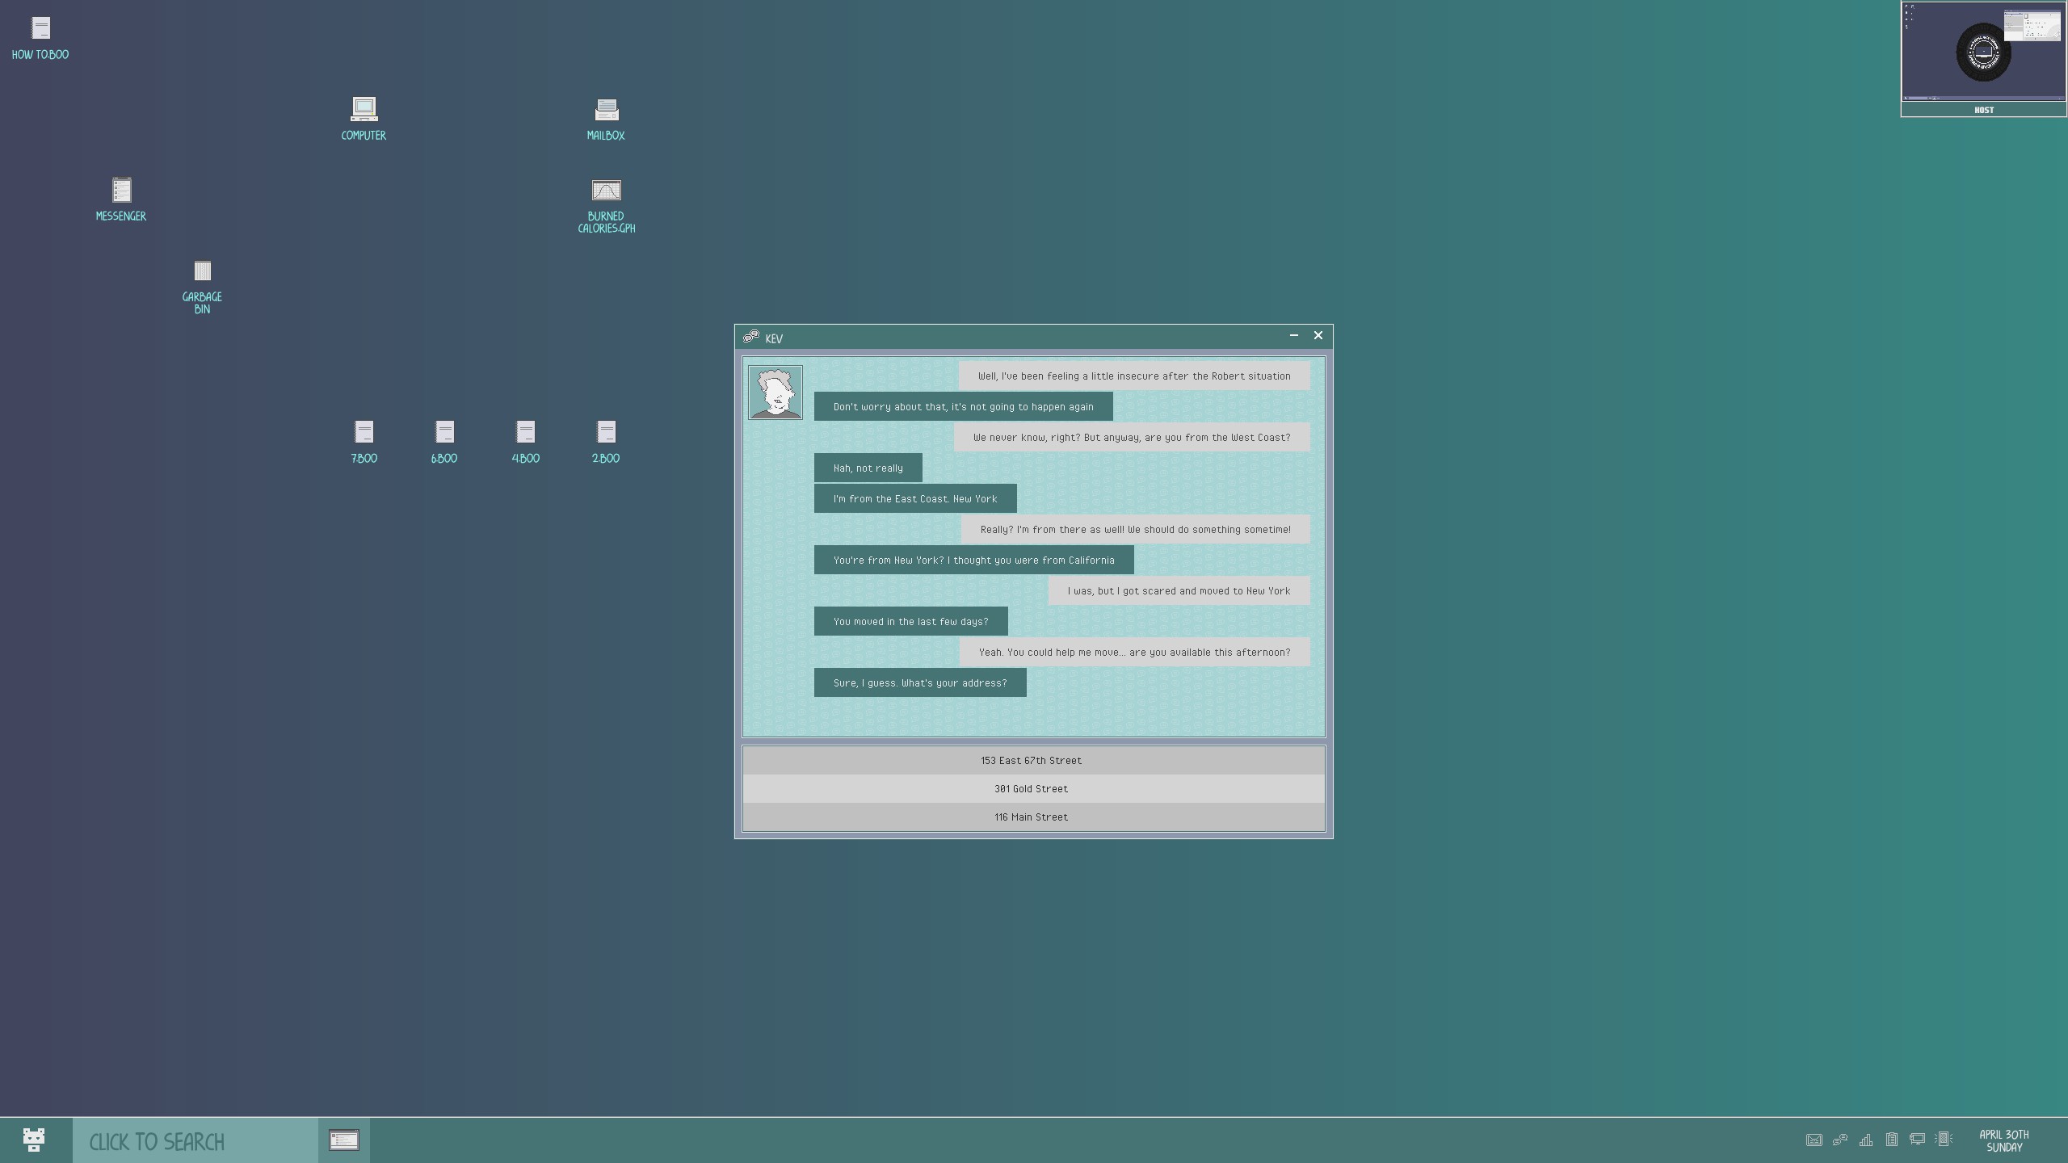Screen dimensions: 2068x1163
Task: Click the clipboard tray icon
Action: coord(1891,1140)
